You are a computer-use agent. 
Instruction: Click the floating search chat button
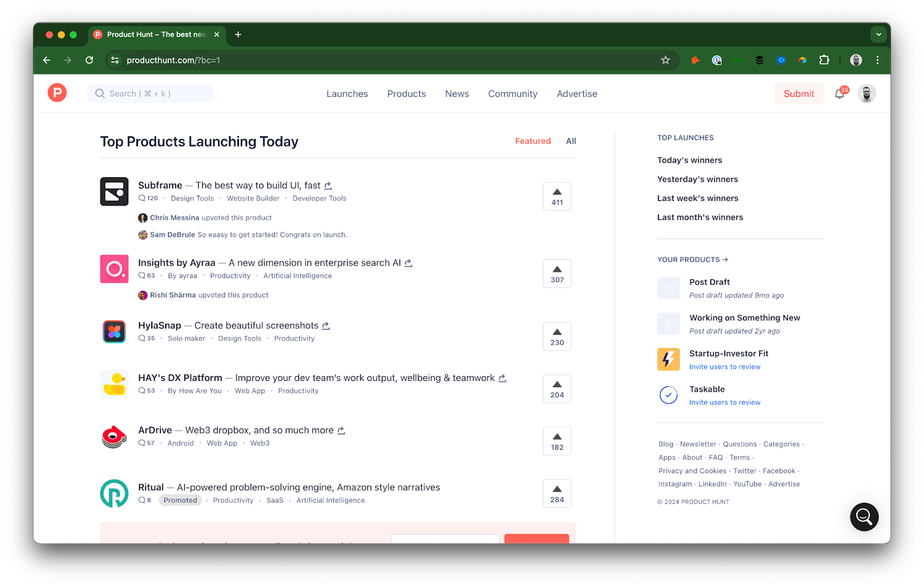coord(864,517)
